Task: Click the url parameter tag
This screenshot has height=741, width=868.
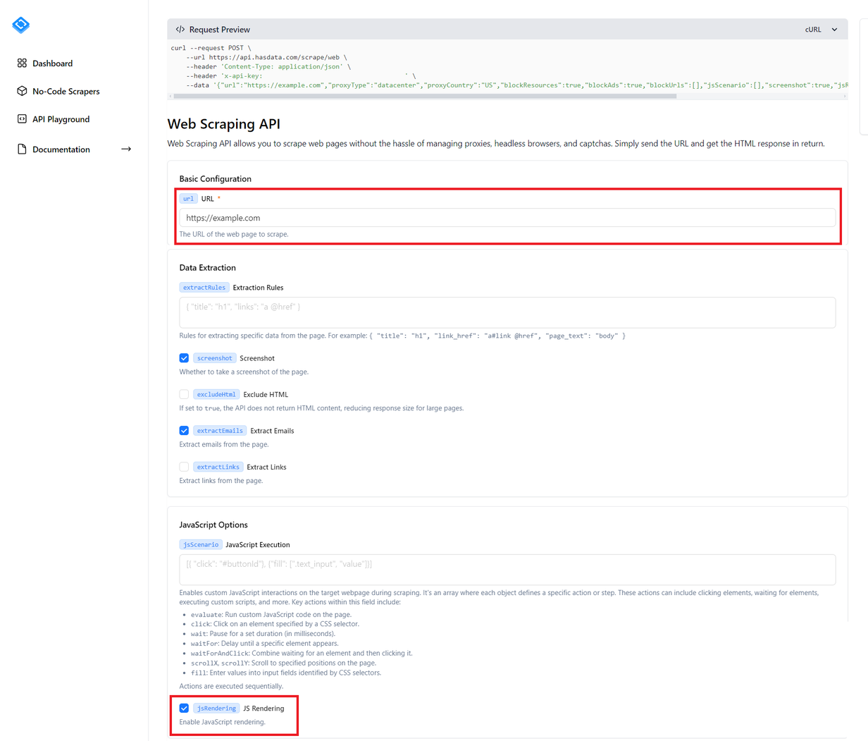Action: [x=189, y=199]
